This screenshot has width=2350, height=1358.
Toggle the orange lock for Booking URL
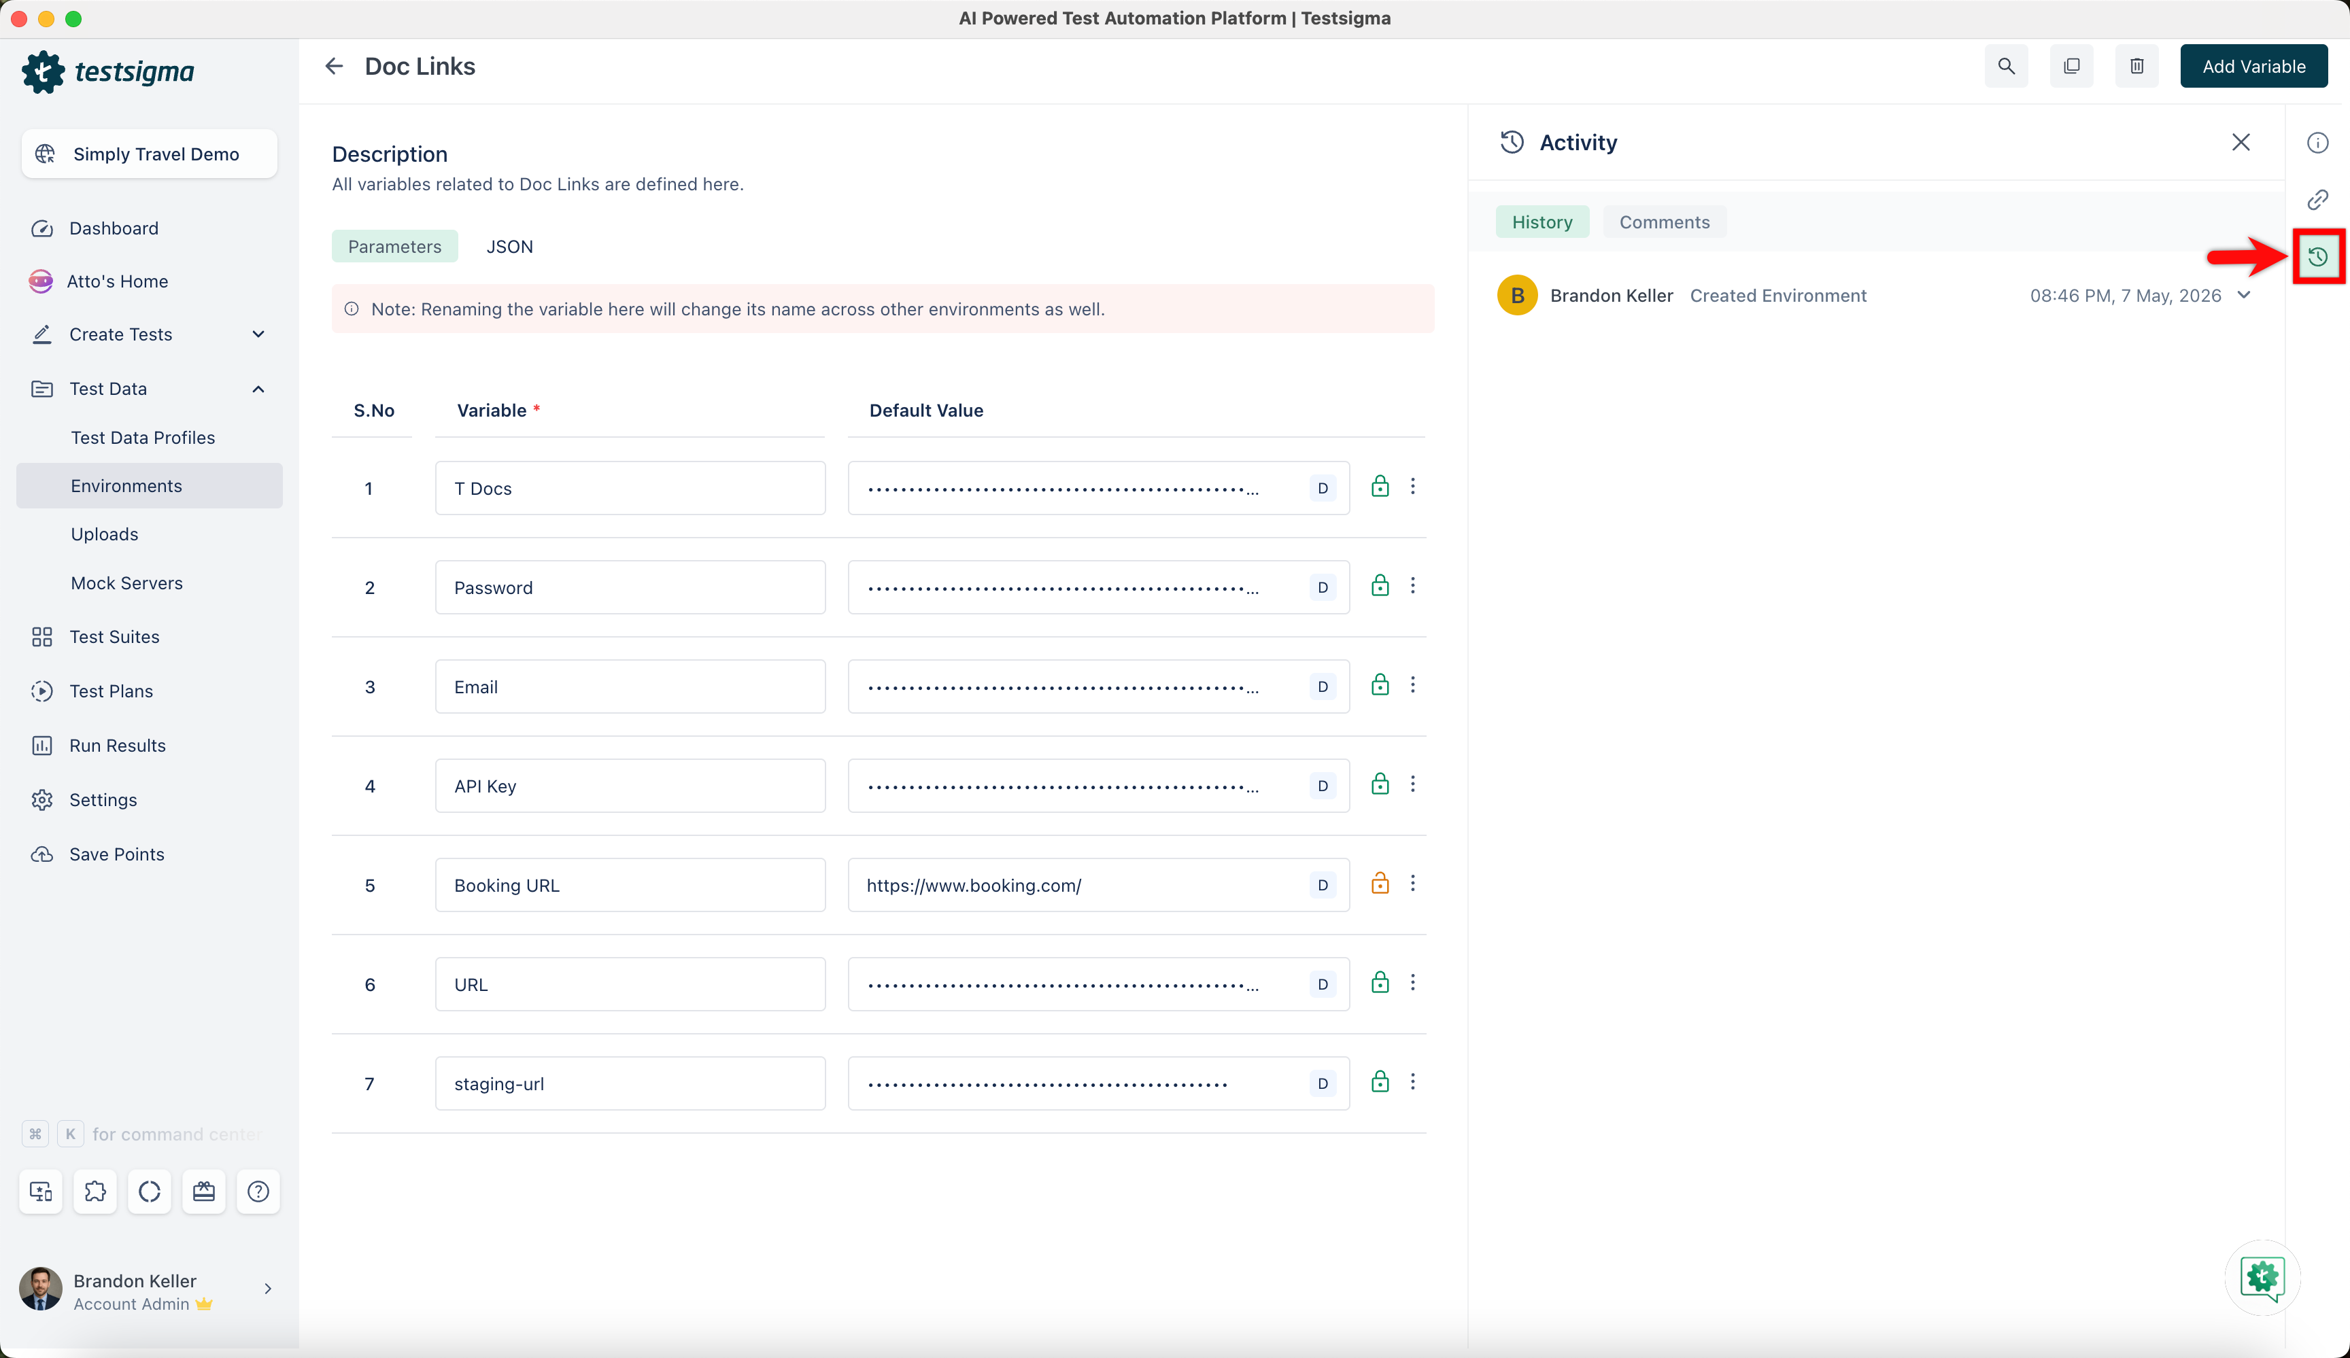click(1380, 884)
